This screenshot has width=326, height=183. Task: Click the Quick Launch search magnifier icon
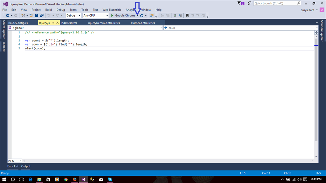[x=299, y=3]
